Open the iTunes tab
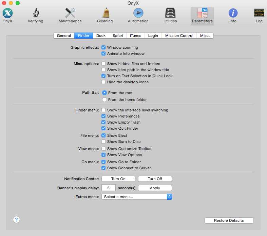 tap(136, 36)
